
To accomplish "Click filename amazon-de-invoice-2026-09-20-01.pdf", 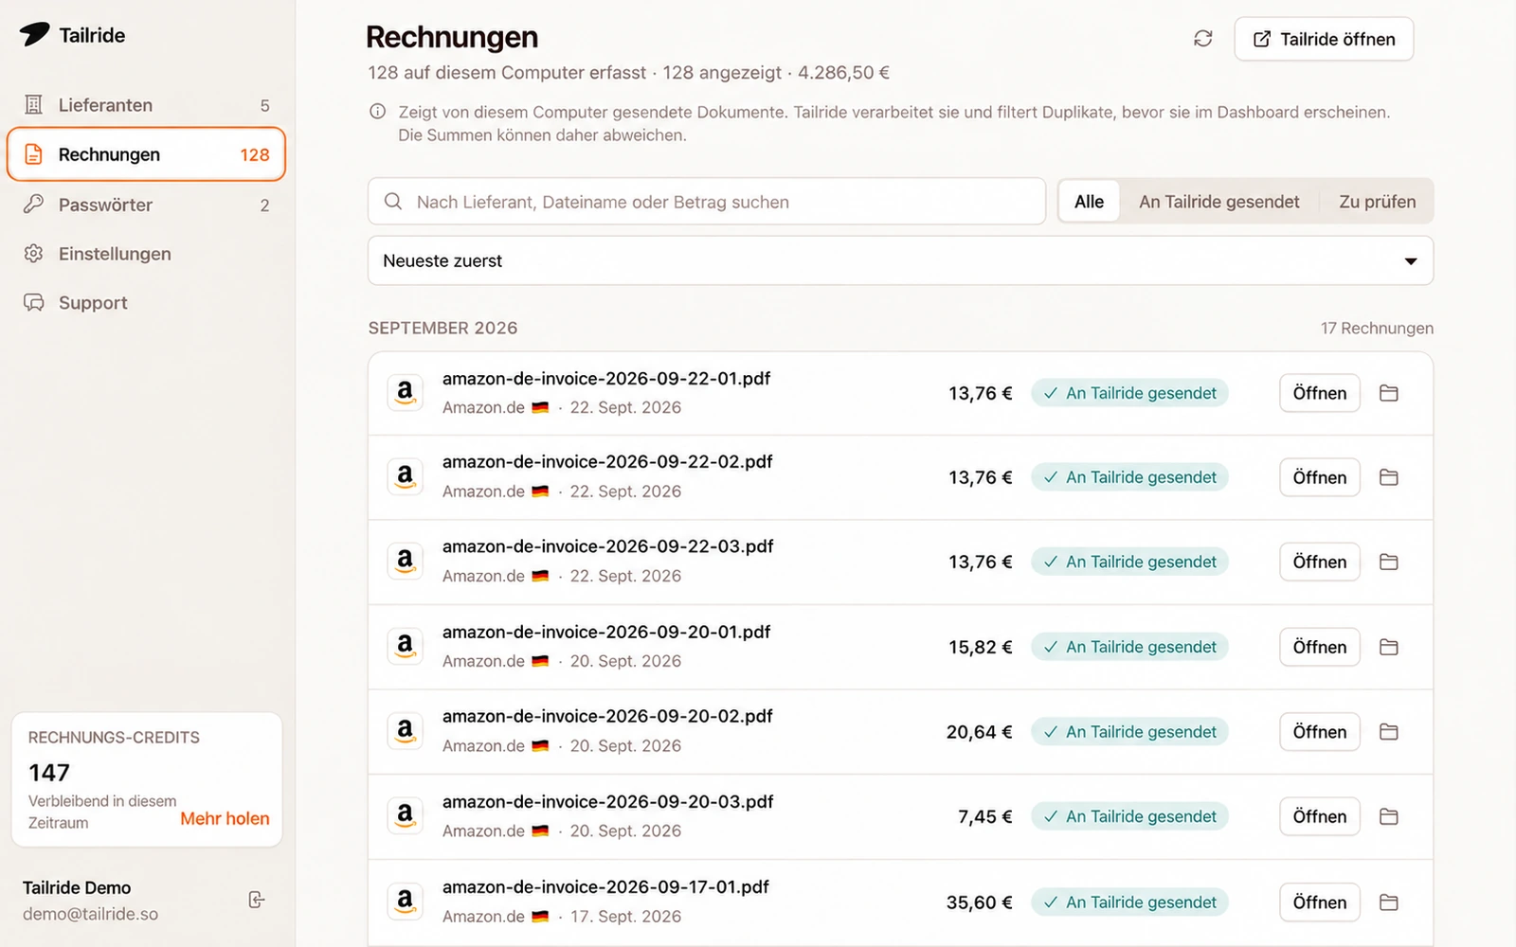I will (x=606, y=632).
